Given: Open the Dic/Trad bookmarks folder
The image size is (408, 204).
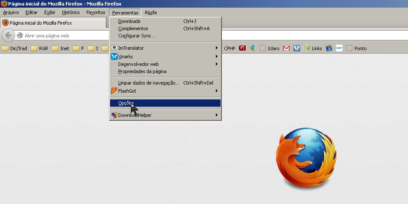Looking at the screenshot, I should click(x=14, y=48).
